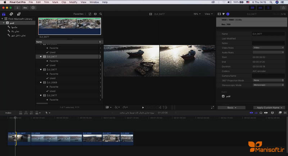
Task: Open macOS Spotlight search
Action: (271, 2)
